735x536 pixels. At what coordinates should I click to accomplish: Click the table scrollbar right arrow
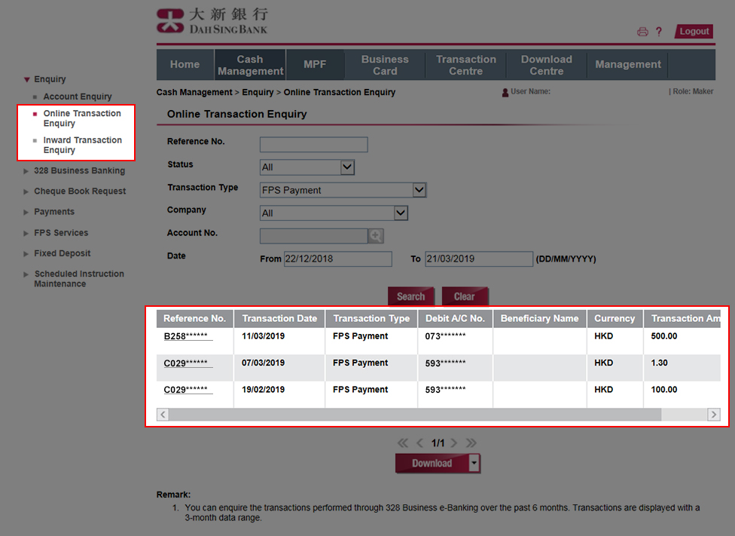(x=714, y=415)
